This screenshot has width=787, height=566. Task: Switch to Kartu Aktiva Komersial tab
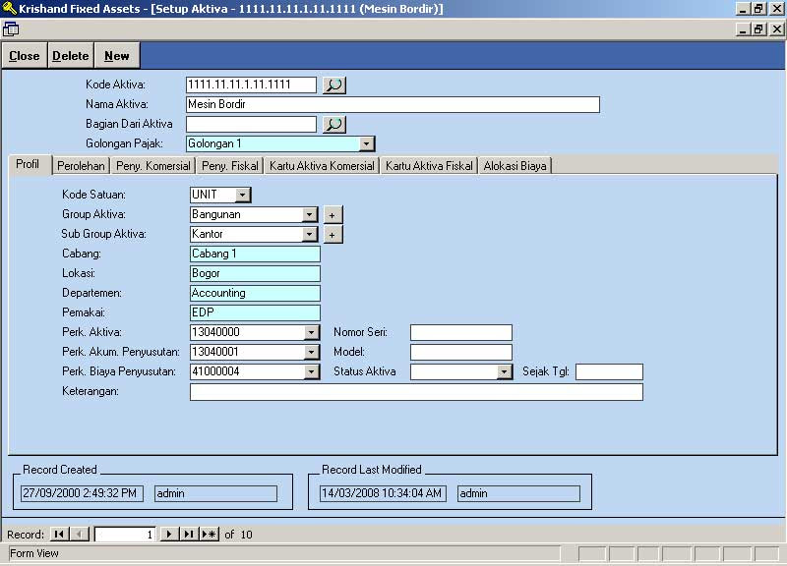tap(322, 166)
